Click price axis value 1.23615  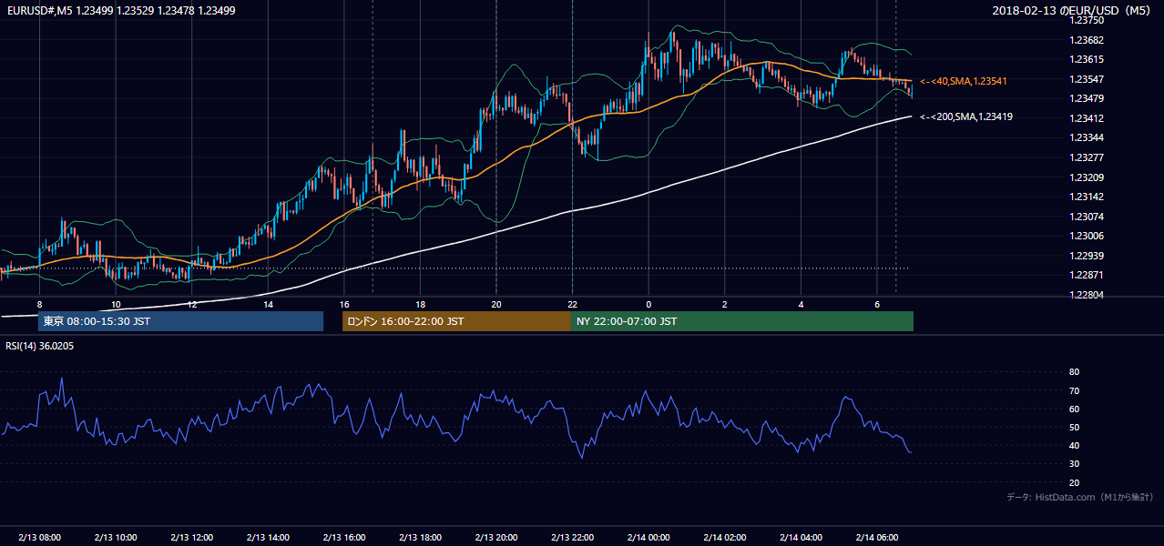(1086, 59)
